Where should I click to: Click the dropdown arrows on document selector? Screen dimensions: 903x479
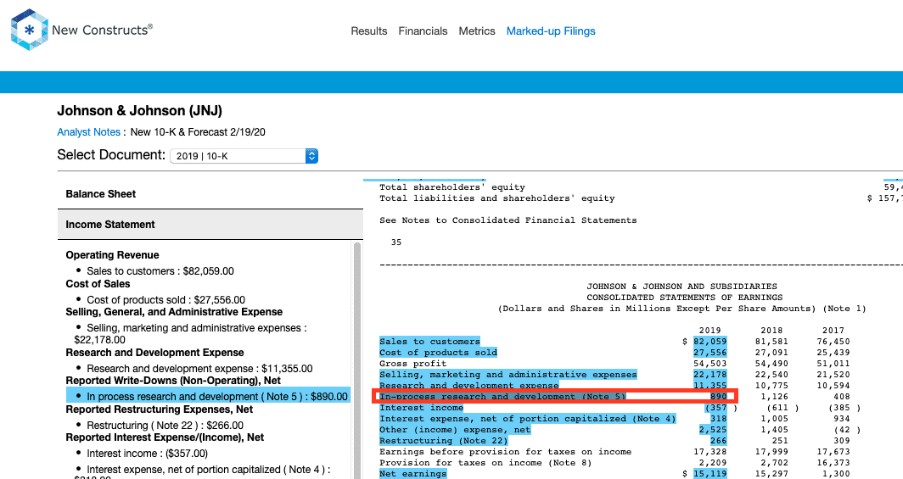(311, 156)
